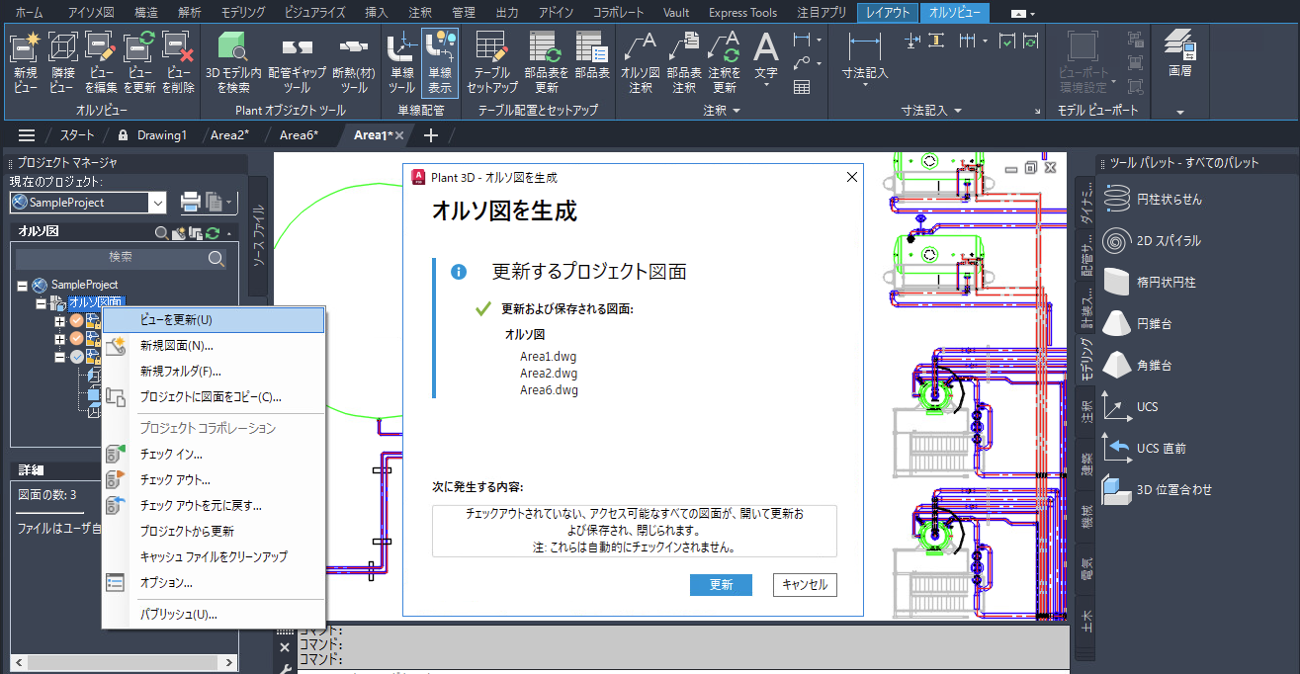The width and height of the screenshot is (1300, 674).
Task: Click the dimension check icon with green checkmark
Action: point(1006,41)
